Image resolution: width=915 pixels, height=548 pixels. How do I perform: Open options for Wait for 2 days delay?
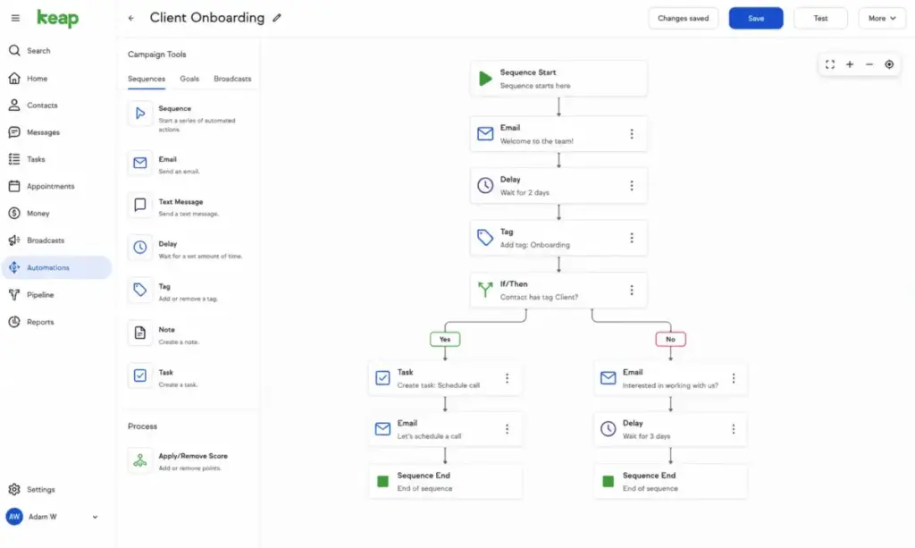632,186
